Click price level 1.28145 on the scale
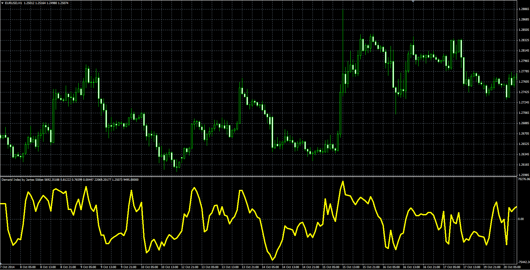The image size is (530, 270). point(523,51)
